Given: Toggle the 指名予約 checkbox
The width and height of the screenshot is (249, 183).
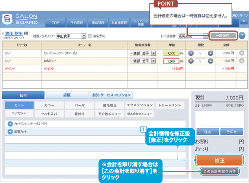Looking at the screenshot, I should coord(90,36).
